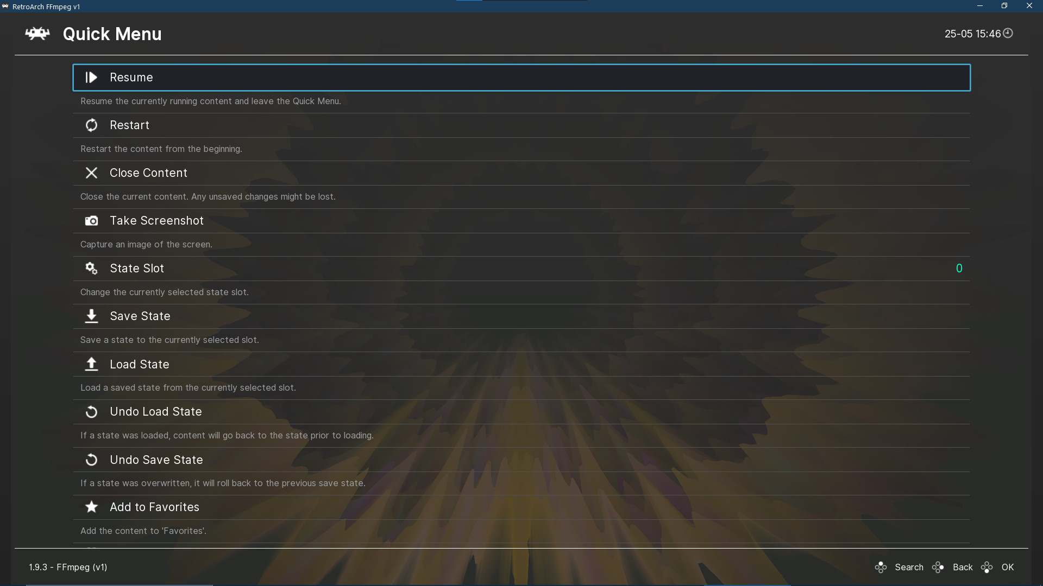
Task: Click the upload icon beside Load State
Action: [91, 364]
